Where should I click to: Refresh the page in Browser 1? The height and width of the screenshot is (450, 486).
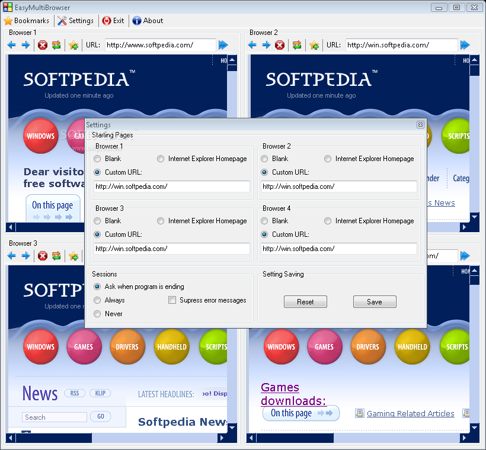56,45
